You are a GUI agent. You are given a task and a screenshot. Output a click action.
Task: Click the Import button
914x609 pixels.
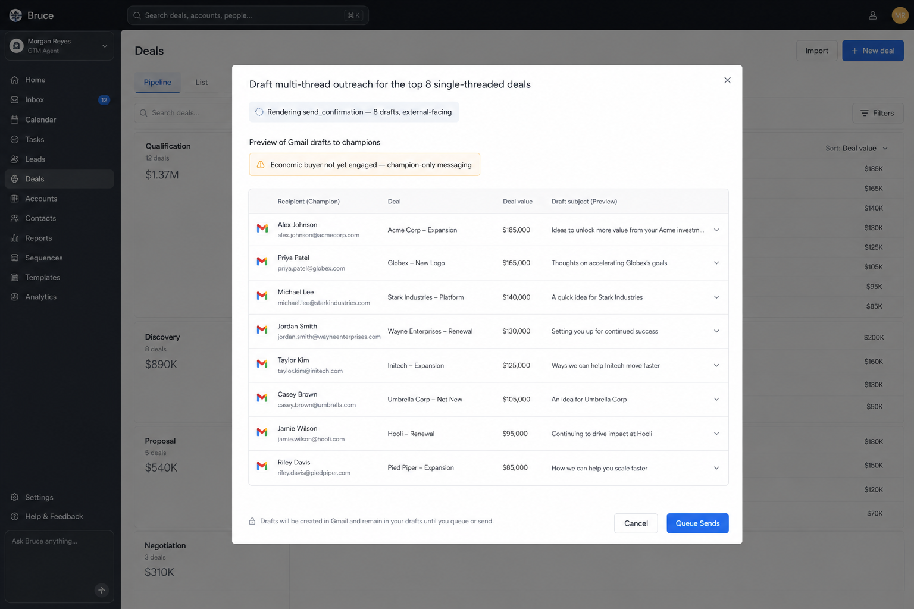pyautogui.click(x=816, y=51)
